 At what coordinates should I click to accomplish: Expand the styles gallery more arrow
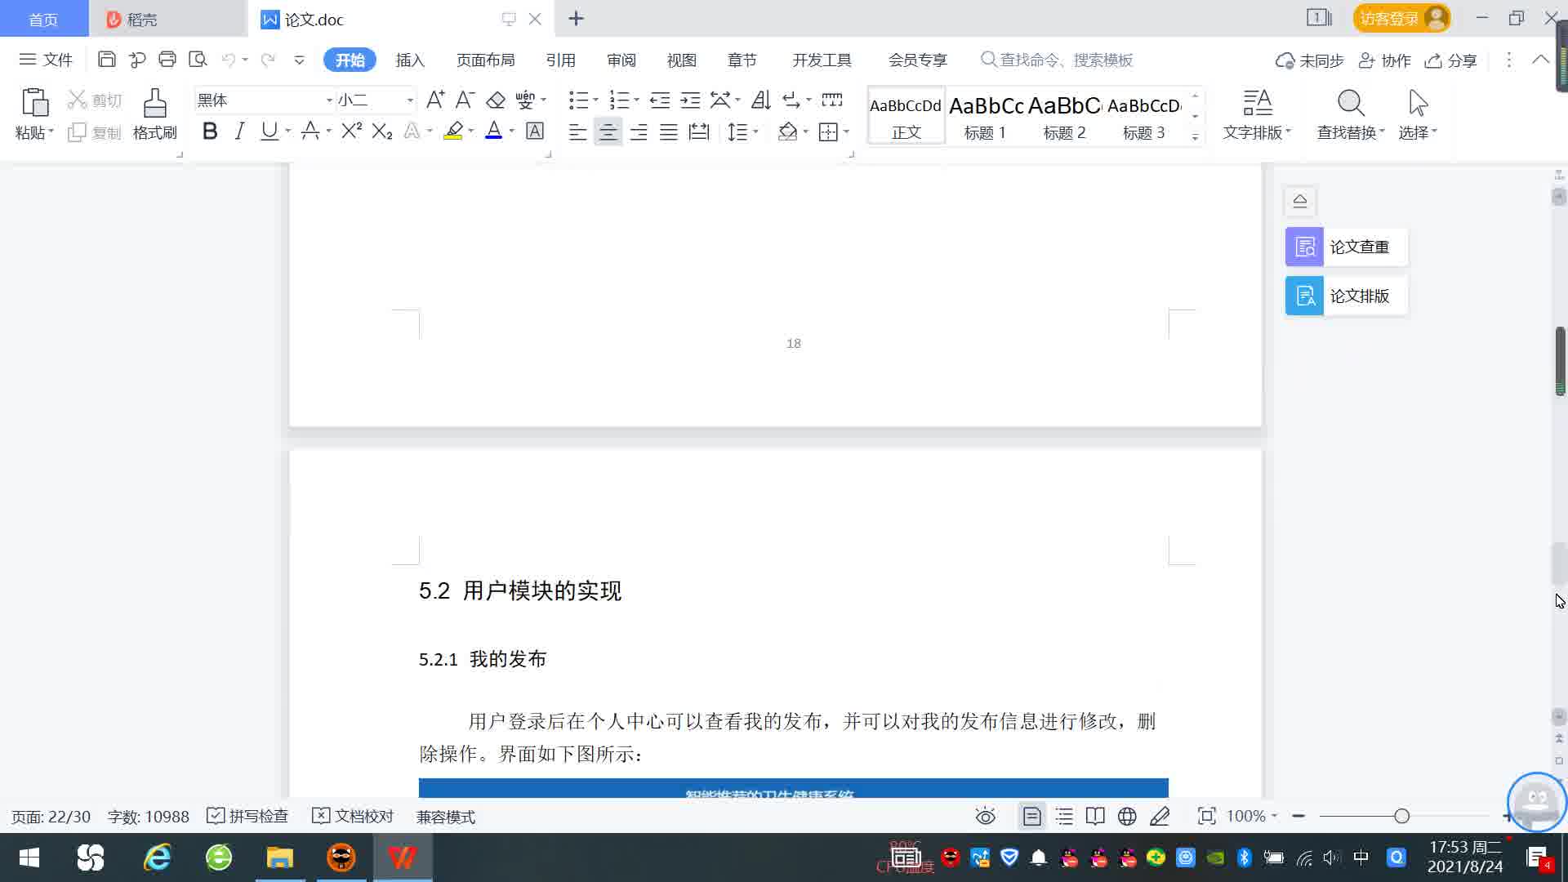(x=1195, y=136)
